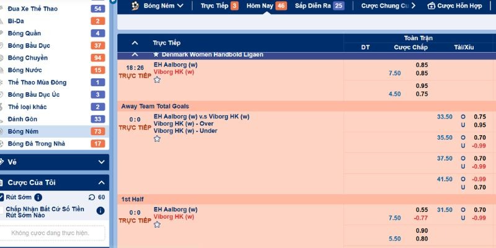The height and width of the screenshot is (248, 496).
Task: Click the 0.85 odds for EH Aalborg
Action: coord(422,64)
